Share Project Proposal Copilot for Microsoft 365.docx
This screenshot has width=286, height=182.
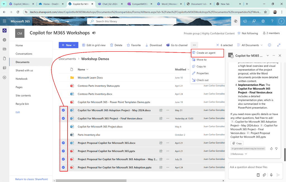click(161, 143)
